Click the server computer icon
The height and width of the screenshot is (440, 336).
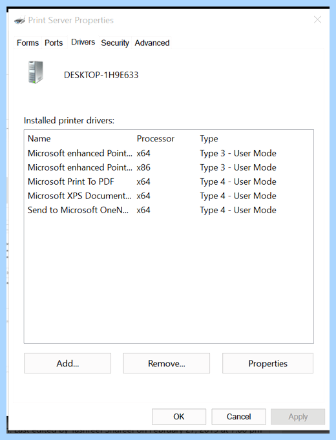(x=36, y=72)
